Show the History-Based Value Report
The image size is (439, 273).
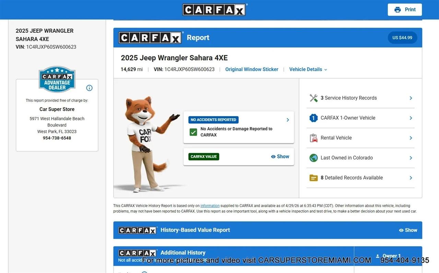pos(408,230)
